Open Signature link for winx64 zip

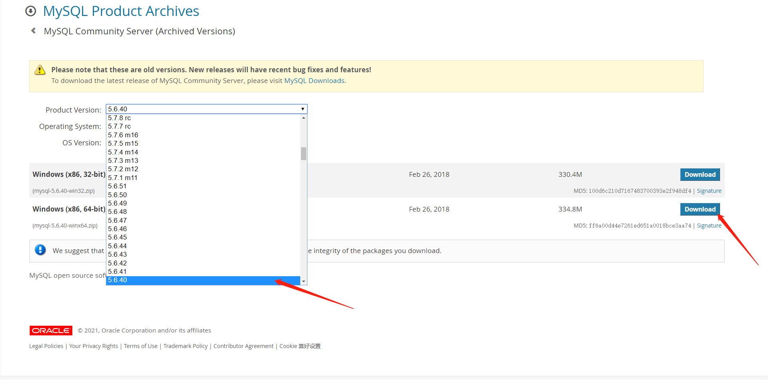(x=709, y=226)
